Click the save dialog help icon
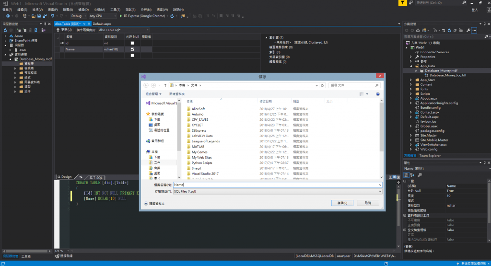 pos(378,94)
